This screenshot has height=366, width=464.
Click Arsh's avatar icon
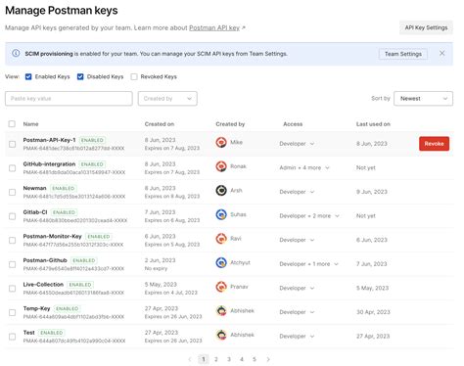coord(221,191)
